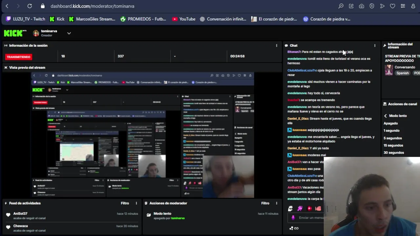This screenshot has height=236, width=420.
Task: Open PROMIEDOS - Futb... bookmark
Action: tap(143, 19)
